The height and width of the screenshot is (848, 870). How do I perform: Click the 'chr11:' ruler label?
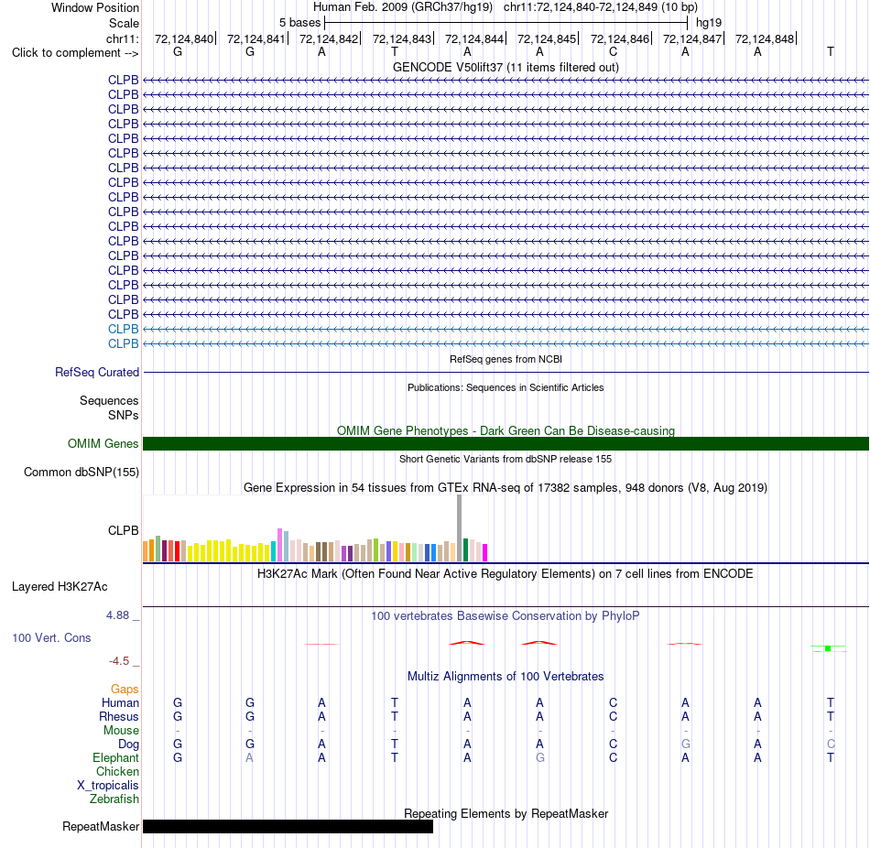tap(123, 38)
